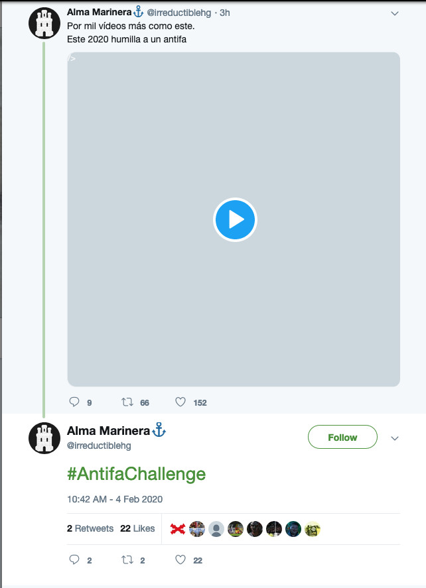This screenshot has width=426, height=588.
Task: Open the 3h timestamp on top tweet
Action: click(x=225, y=13)
